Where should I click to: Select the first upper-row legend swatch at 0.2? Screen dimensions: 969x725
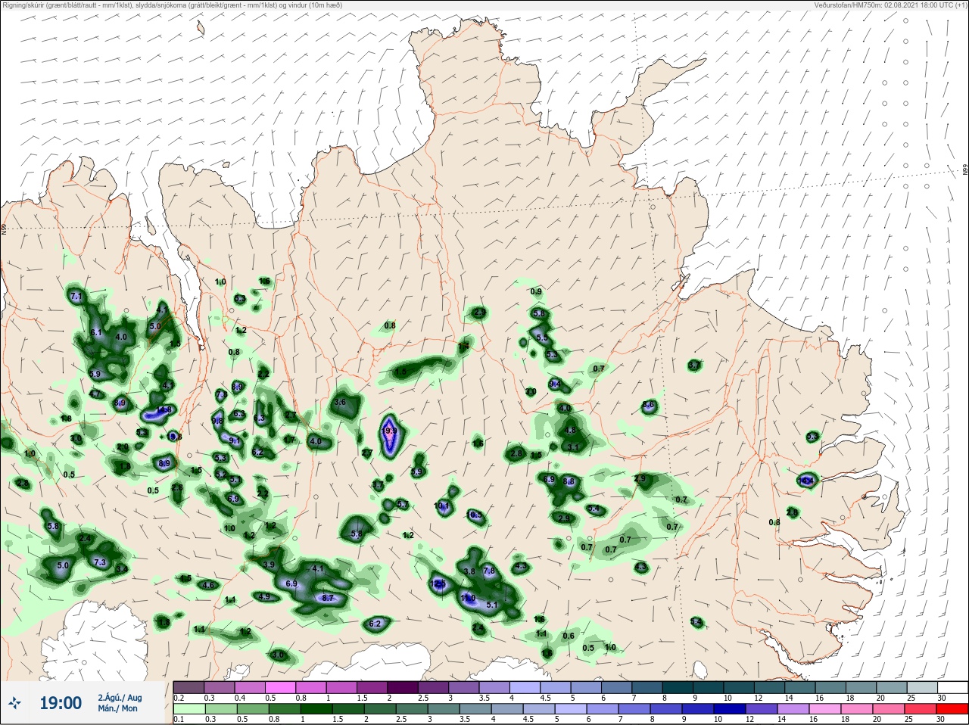pyautogui.click(x=189, y=687)
